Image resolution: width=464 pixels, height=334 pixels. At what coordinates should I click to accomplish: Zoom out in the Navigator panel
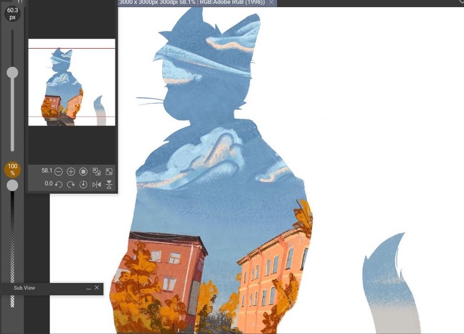(x=59, y=171)
